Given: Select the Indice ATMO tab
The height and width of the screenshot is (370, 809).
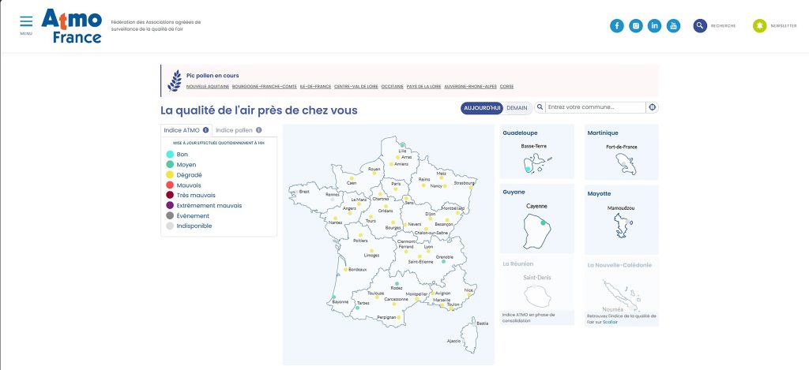Looking at the screenshot, I should (181, 130).
